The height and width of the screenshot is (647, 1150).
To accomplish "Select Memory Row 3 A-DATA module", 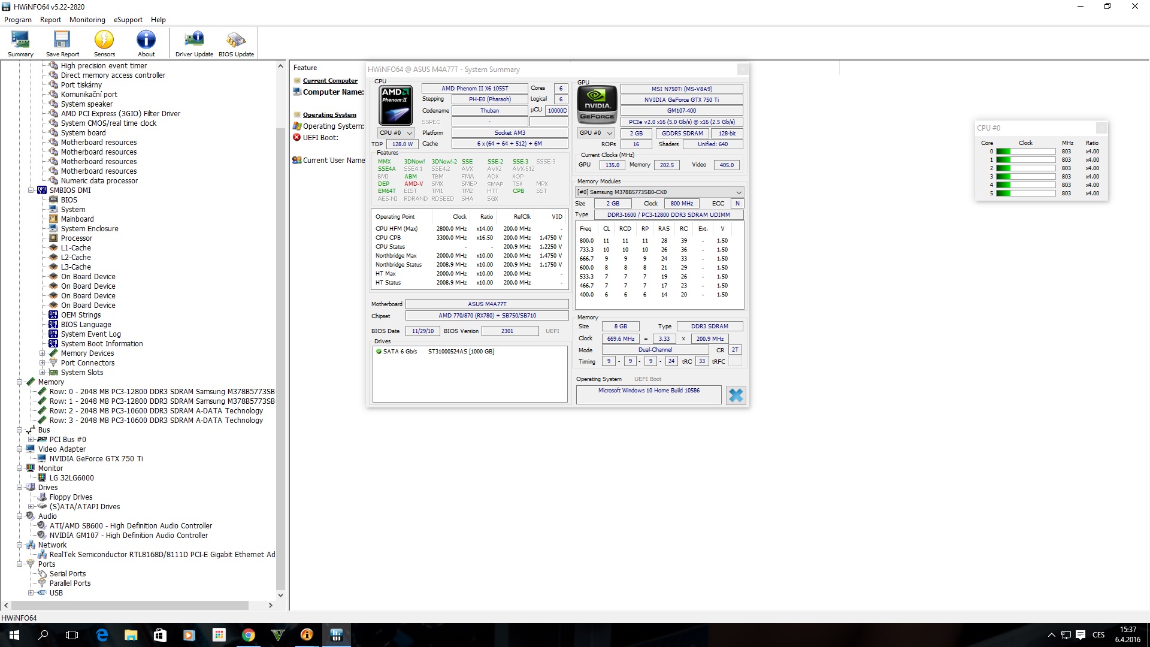I will (156, 421).
